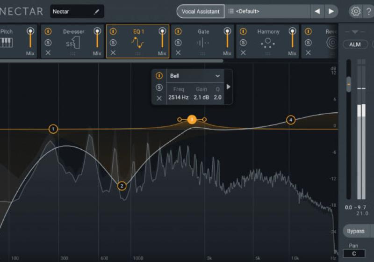Remove the Harmony module
The width and height of the screenshot is (374, 262).
pos(243,53)
